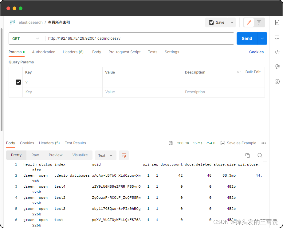This screenshot has height=228, width=283.
Task: Click the HTTP request type icon
Action: (13, 22)
